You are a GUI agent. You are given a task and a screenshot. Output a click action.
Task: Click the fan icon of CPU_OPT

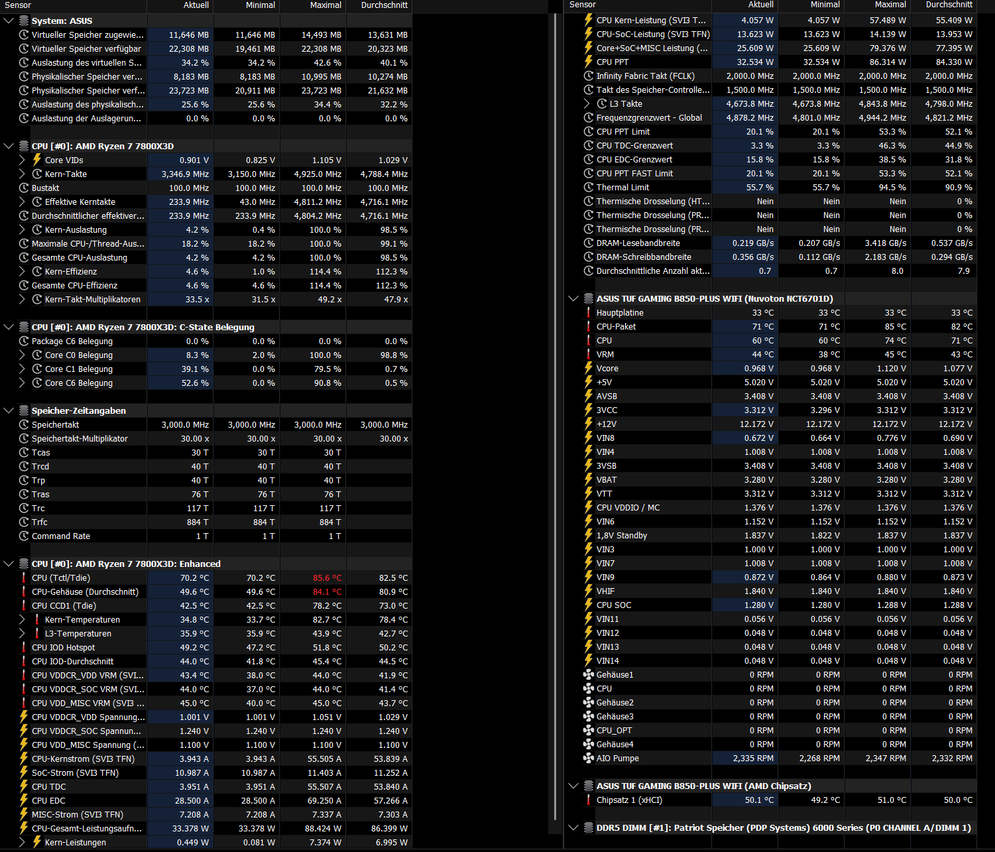[588, 730]
